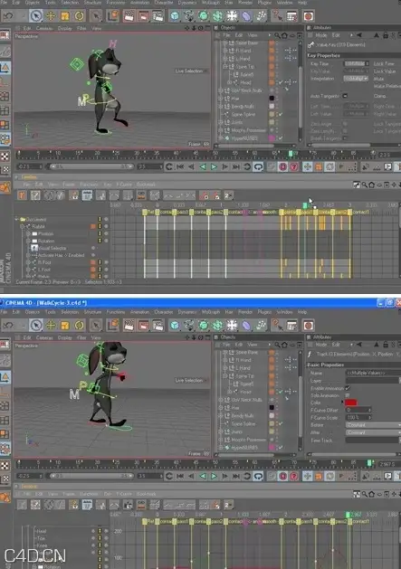
Task: Open MoGraph menu in lower window menu bar
Action: click(211, 312)
